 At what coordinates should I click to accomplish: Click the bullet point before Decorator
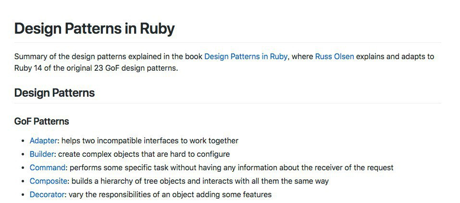click(x=23, y=195)
